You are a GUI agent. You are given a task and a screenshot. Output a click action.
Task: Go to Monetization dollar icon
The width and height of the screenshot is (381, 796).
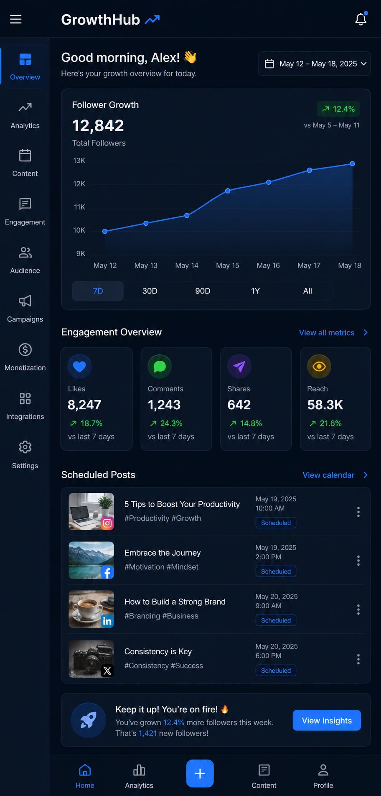(x=25, y=350)
